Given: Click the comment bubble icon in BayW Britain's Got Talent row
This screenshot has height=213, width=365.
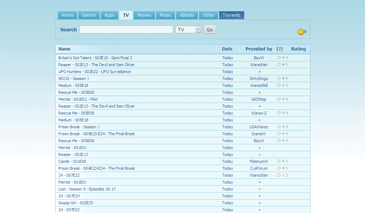Looking at the screenshot, I should [279, 58].
